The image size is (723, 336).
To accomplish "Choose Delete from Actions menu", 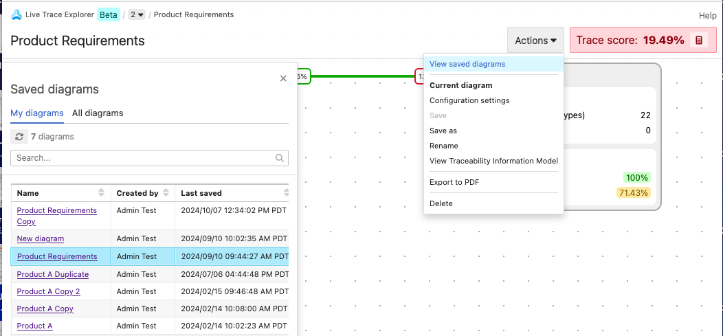I will tap(441, 203).
